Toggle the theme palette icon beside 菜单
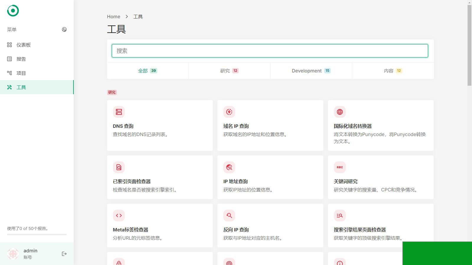The height and width of the screenshot is (265, 472). pyautogui.click(x=64, y=29)
